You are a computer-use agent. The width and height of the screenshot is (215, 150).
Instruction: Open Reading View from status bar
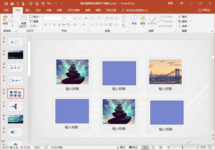pos(161,147)
